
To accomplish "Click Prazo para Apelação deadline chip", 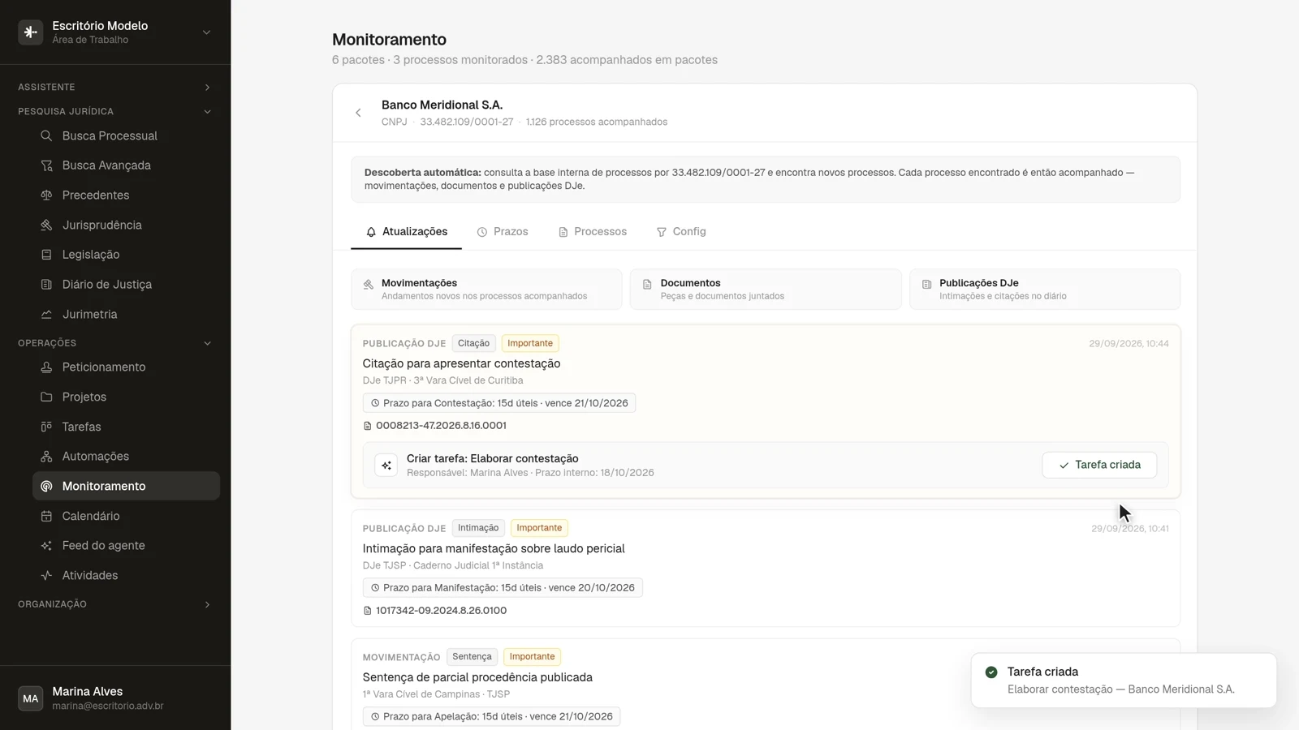I will pyautogui.click(x=491, y=717).
